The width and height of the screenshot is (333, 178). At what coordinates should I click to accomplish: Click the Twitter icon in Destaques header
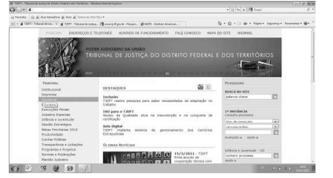click(208, 87)
